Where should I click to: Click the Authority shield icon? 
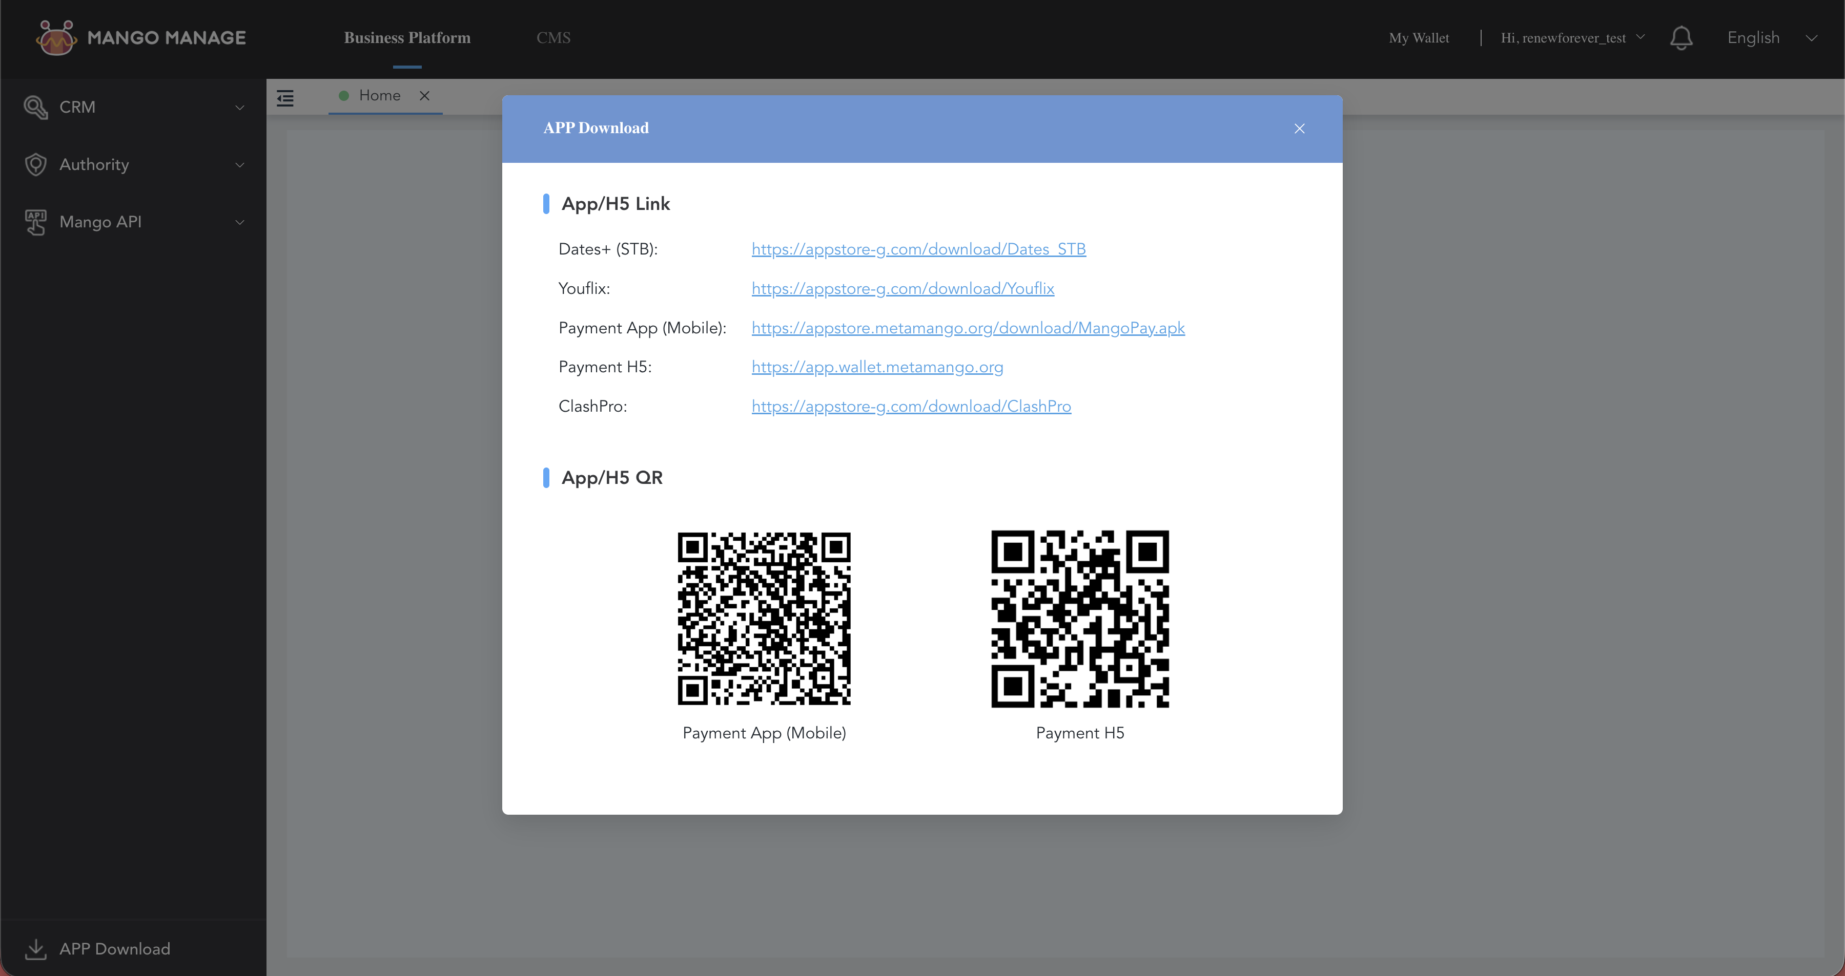36,164
